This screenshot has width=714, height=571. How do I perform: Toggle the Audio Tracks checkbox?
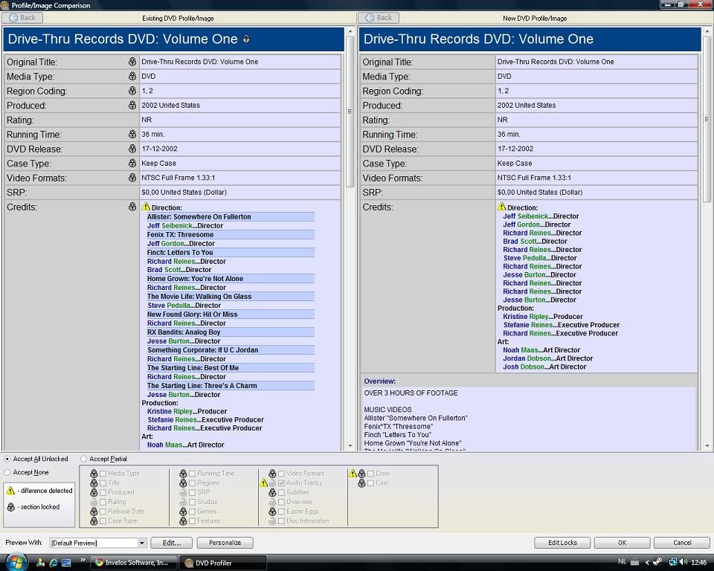pos(281,483)
